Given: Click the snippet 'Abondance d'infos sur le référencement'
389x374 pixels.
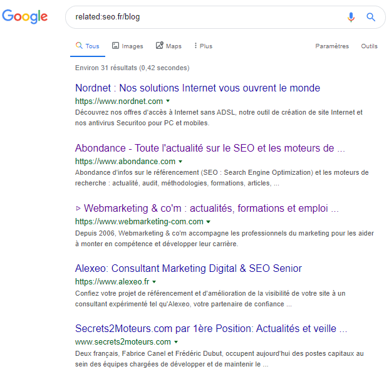Looking at the screenshot, I should click(x=222, y=178).
